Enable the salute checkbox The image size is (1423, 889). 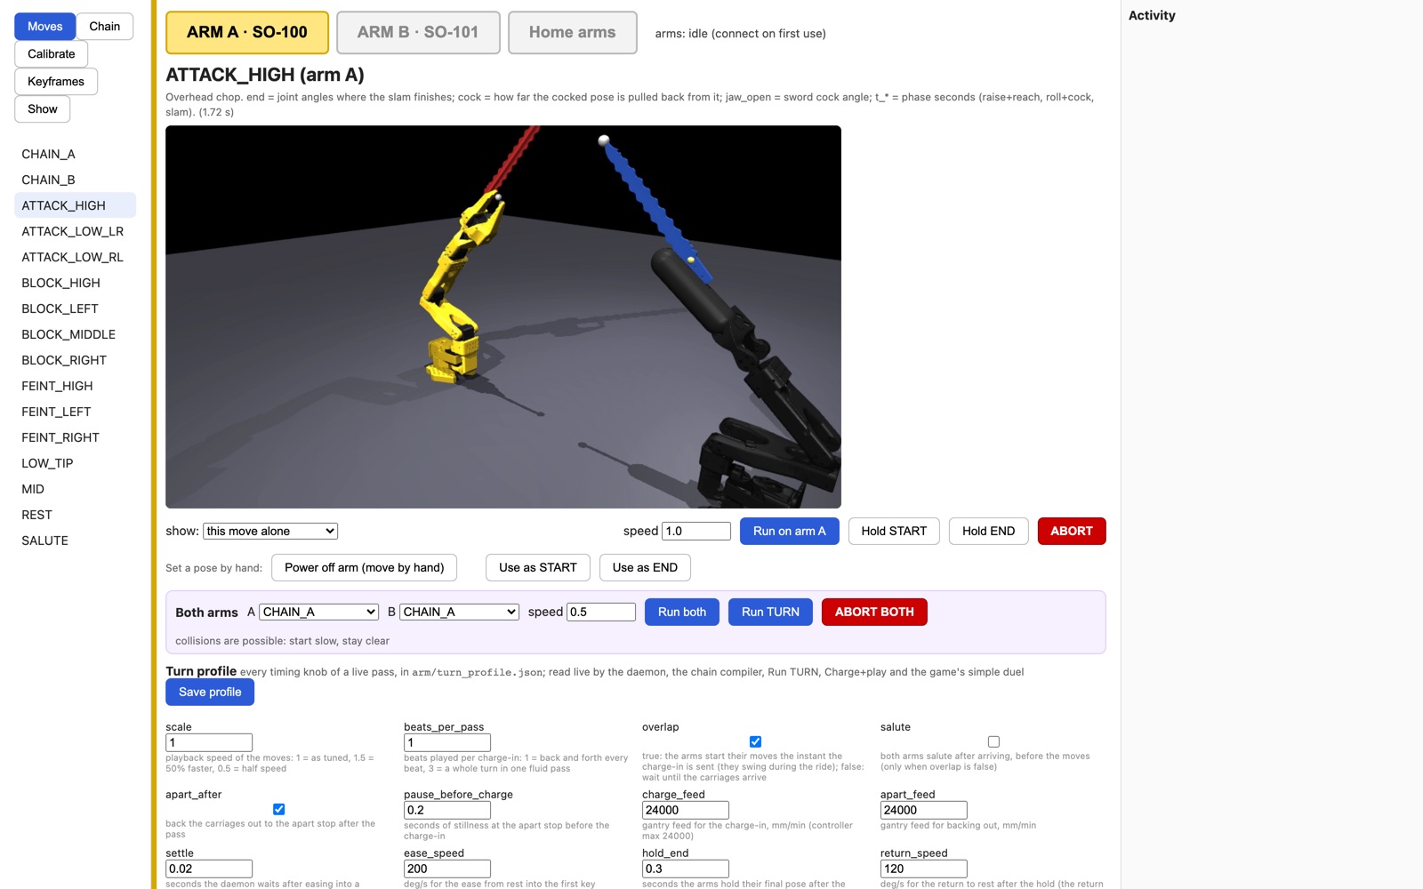993,741
